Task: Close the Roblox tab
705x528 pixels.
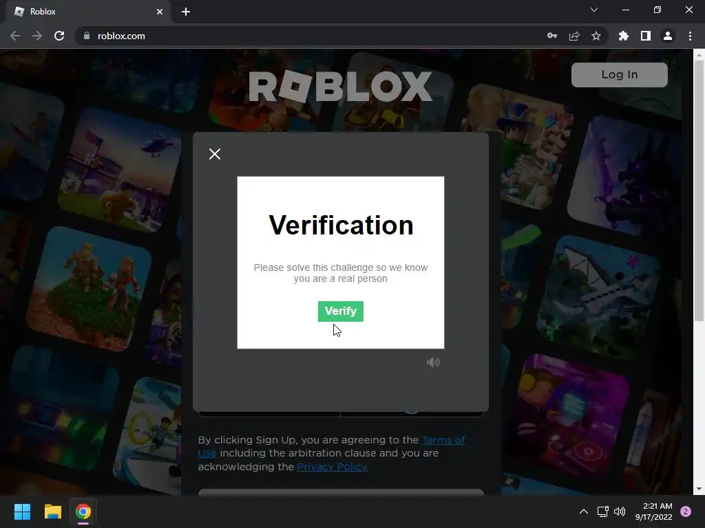Action: 160,12
